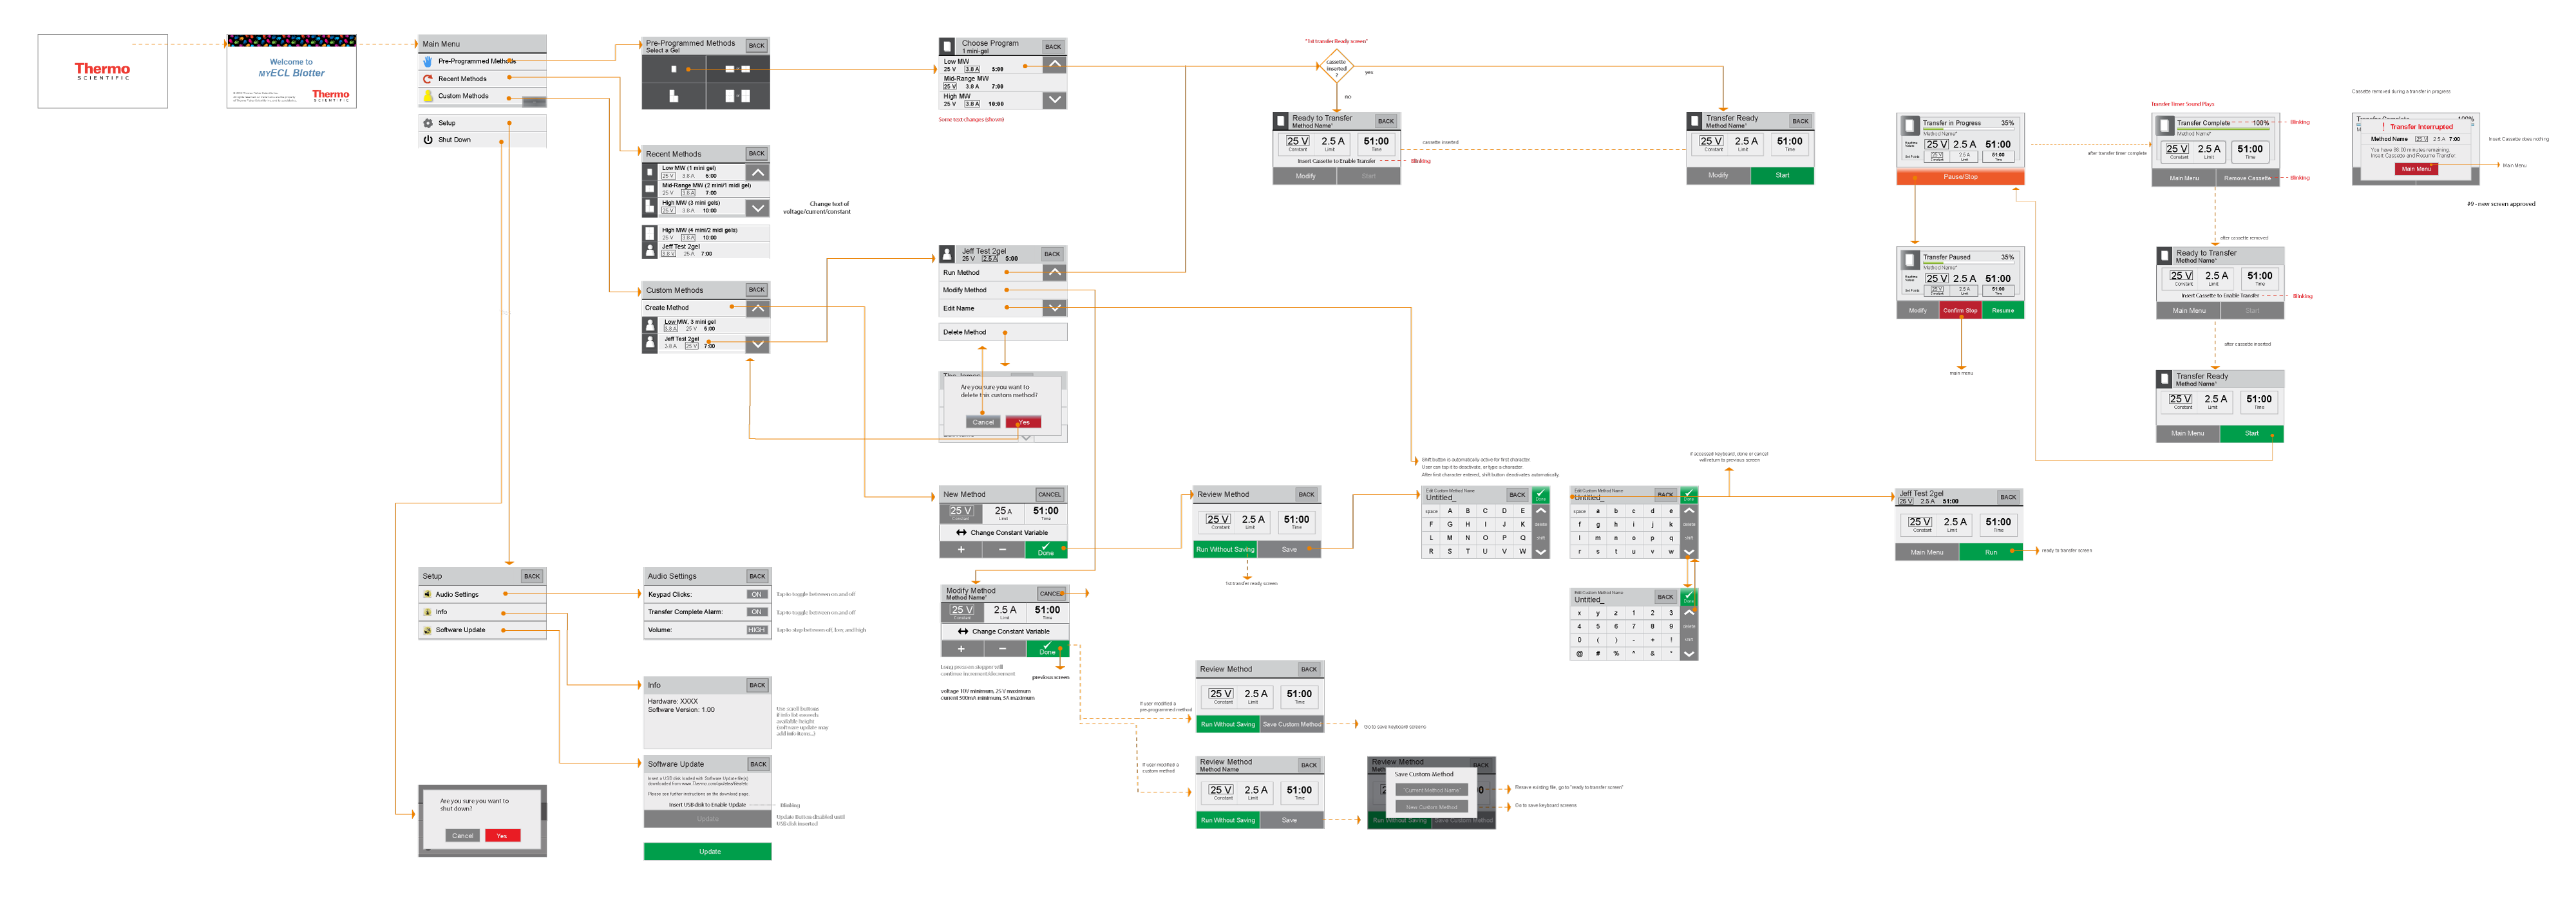Click the yellow Custom Methods person icon
The image size is (2576, 898).
coord(428,96)
